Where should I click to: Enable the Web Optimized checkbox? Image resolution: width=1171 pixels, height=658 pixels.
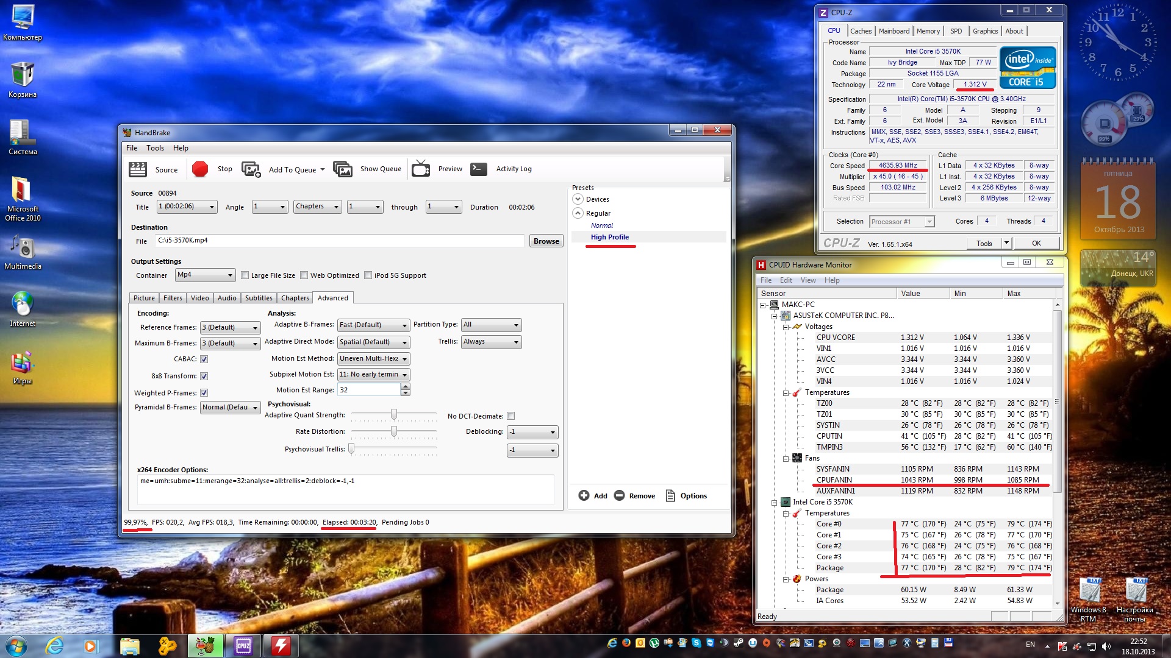304,275
